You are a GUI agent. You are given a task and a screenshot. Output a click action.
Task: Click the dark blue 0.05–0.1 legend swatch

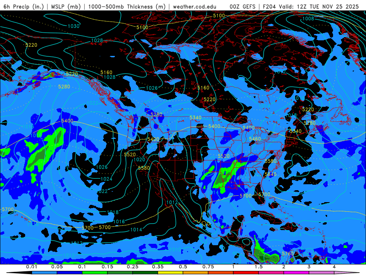pyautogui.click(x=70, y=273)
